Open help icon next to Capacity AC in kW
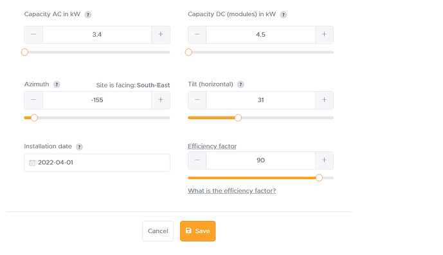Image resolution: width=443 pixels, height=255 pixels. click(88, 15)
